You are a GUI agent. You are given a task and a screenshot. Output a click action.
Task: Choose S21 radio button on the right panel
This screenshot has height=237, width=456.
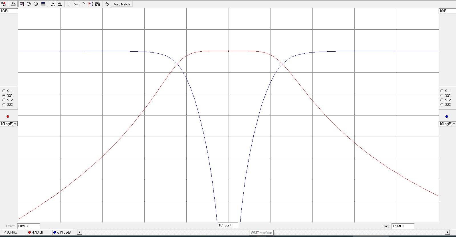coord(442,96)
